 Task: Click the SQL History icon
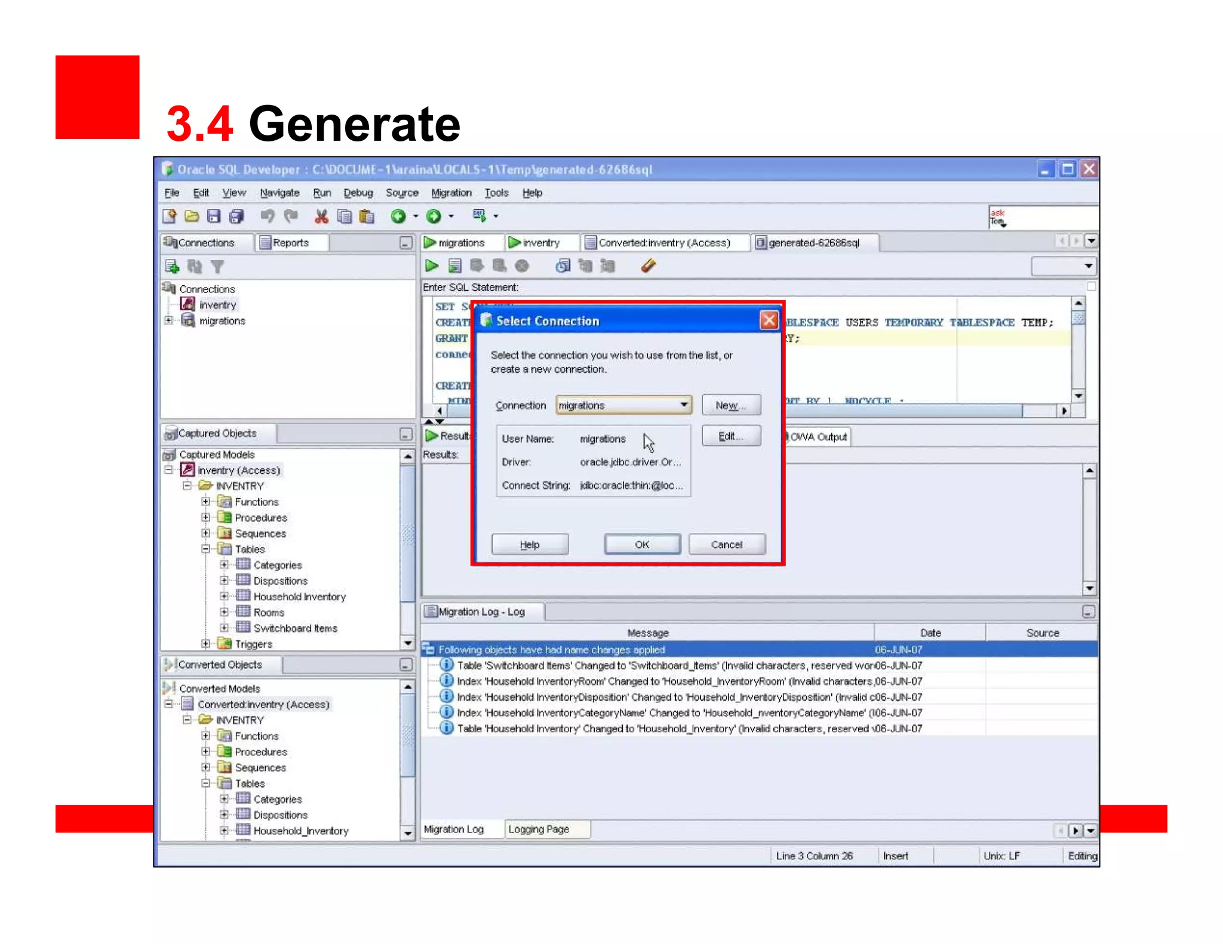coord(563,266)
